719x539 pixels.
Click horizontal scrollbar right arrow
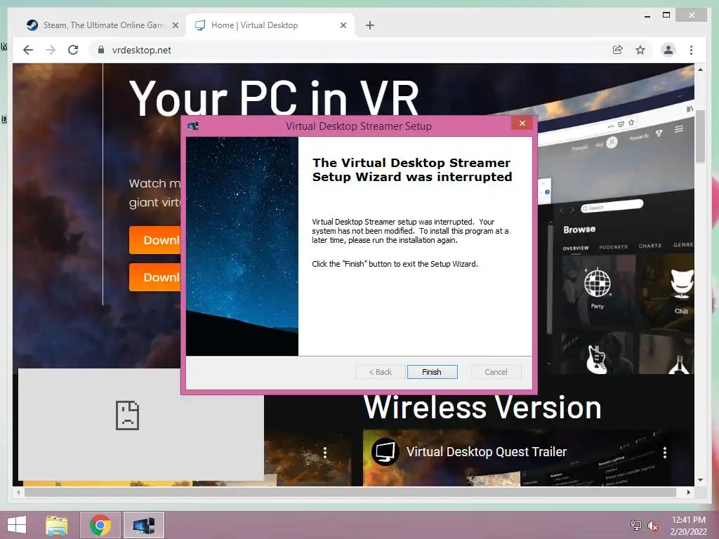pyautogui.click(x=688, y=492)
